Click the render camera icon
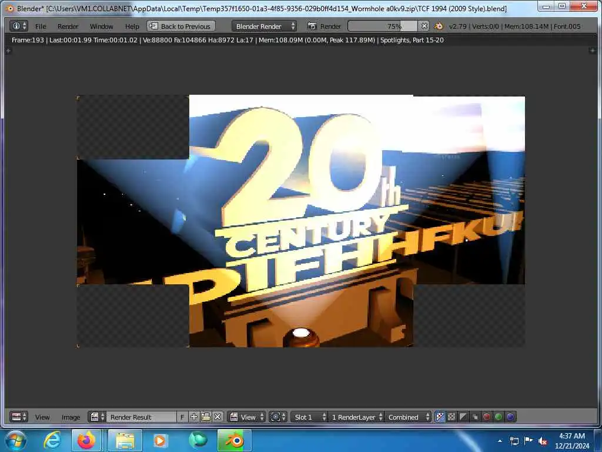The image size is (602, 452). 312,26
